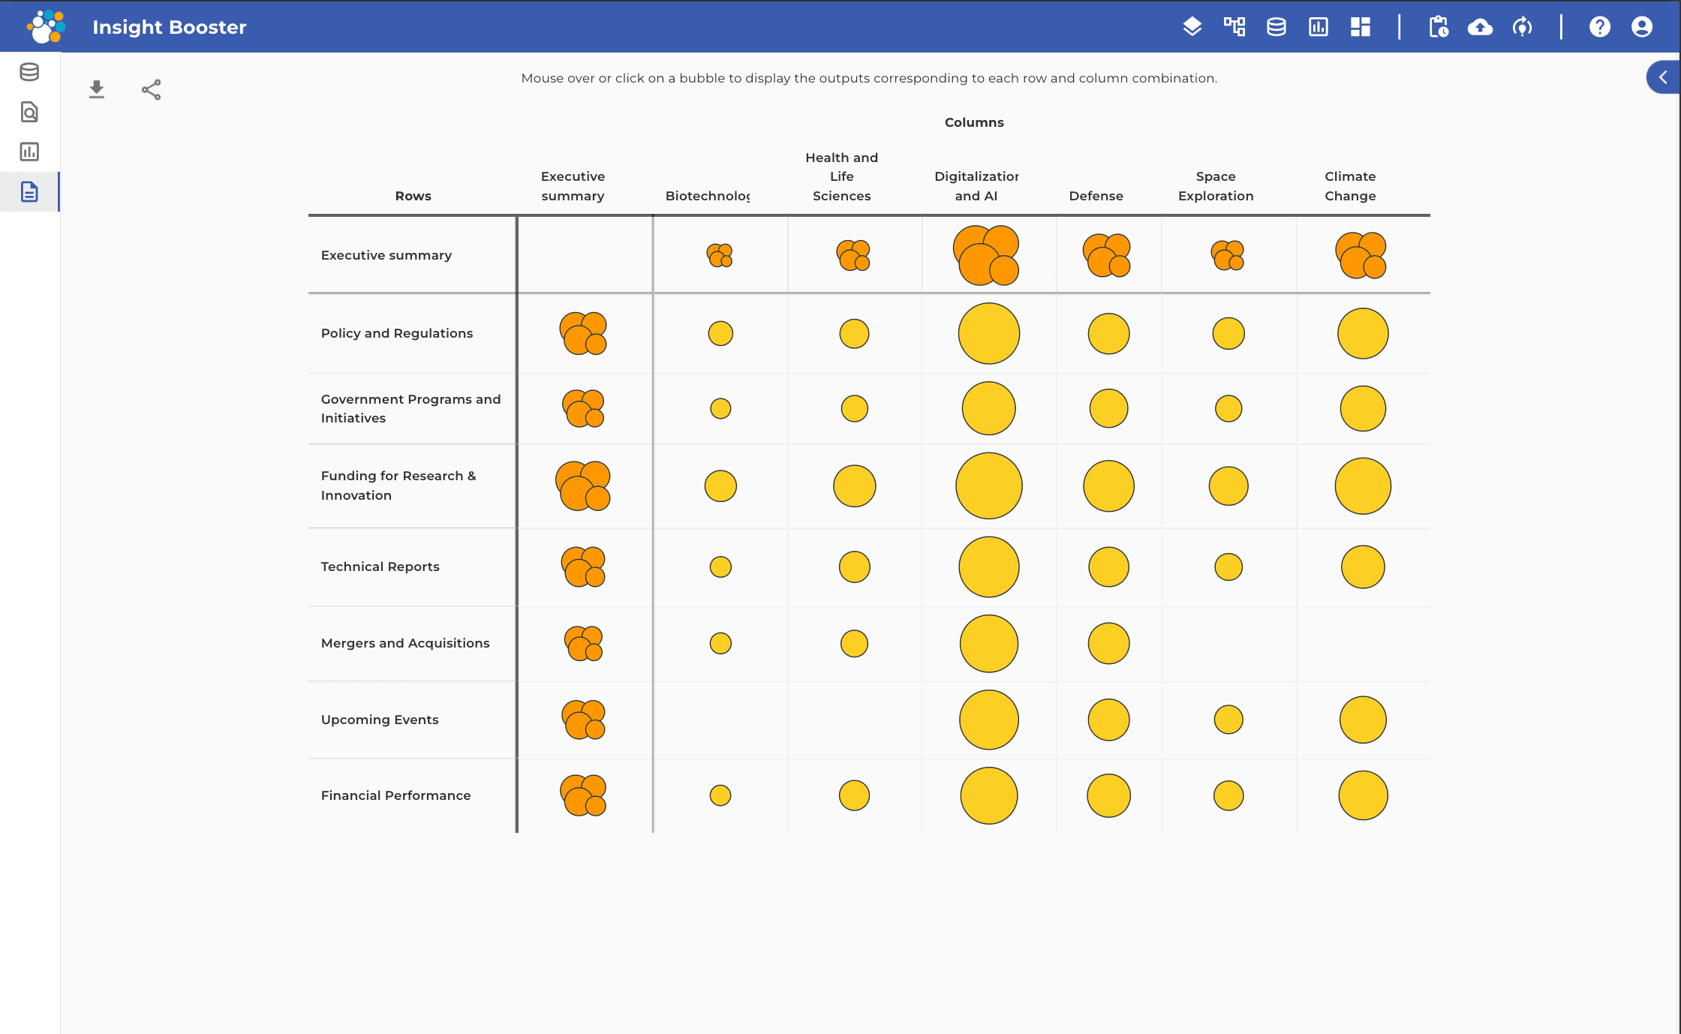Click the refresh cycle icon in header
The image size is (1681, 1034).
pos(1522,27)
